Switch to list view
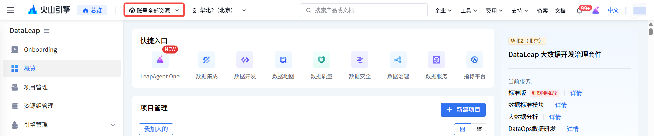 479,129
